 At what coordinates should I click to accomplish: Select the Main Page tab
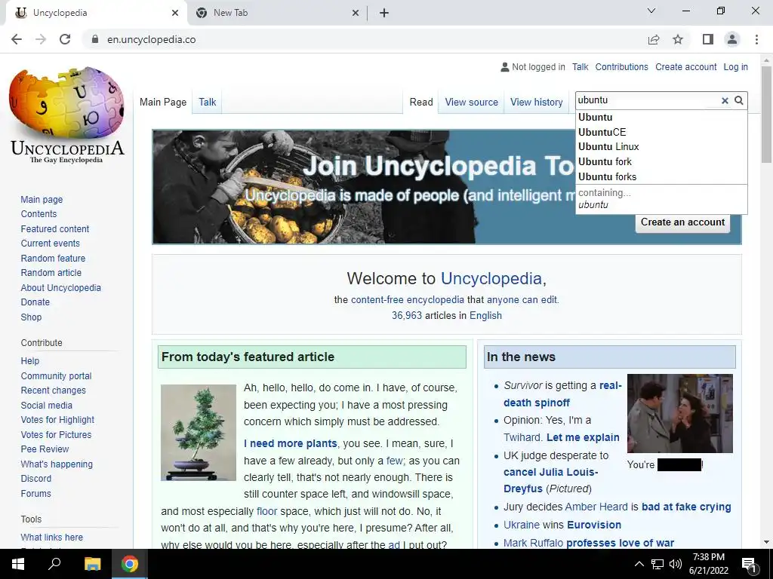pos(163,102)
